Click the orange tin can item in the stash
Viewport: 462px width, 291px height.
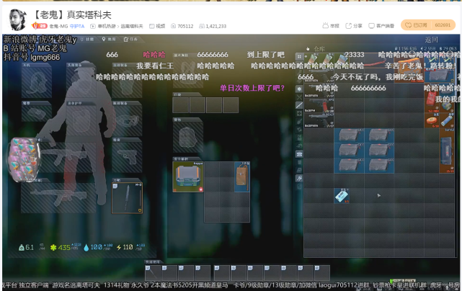point(432,121)
